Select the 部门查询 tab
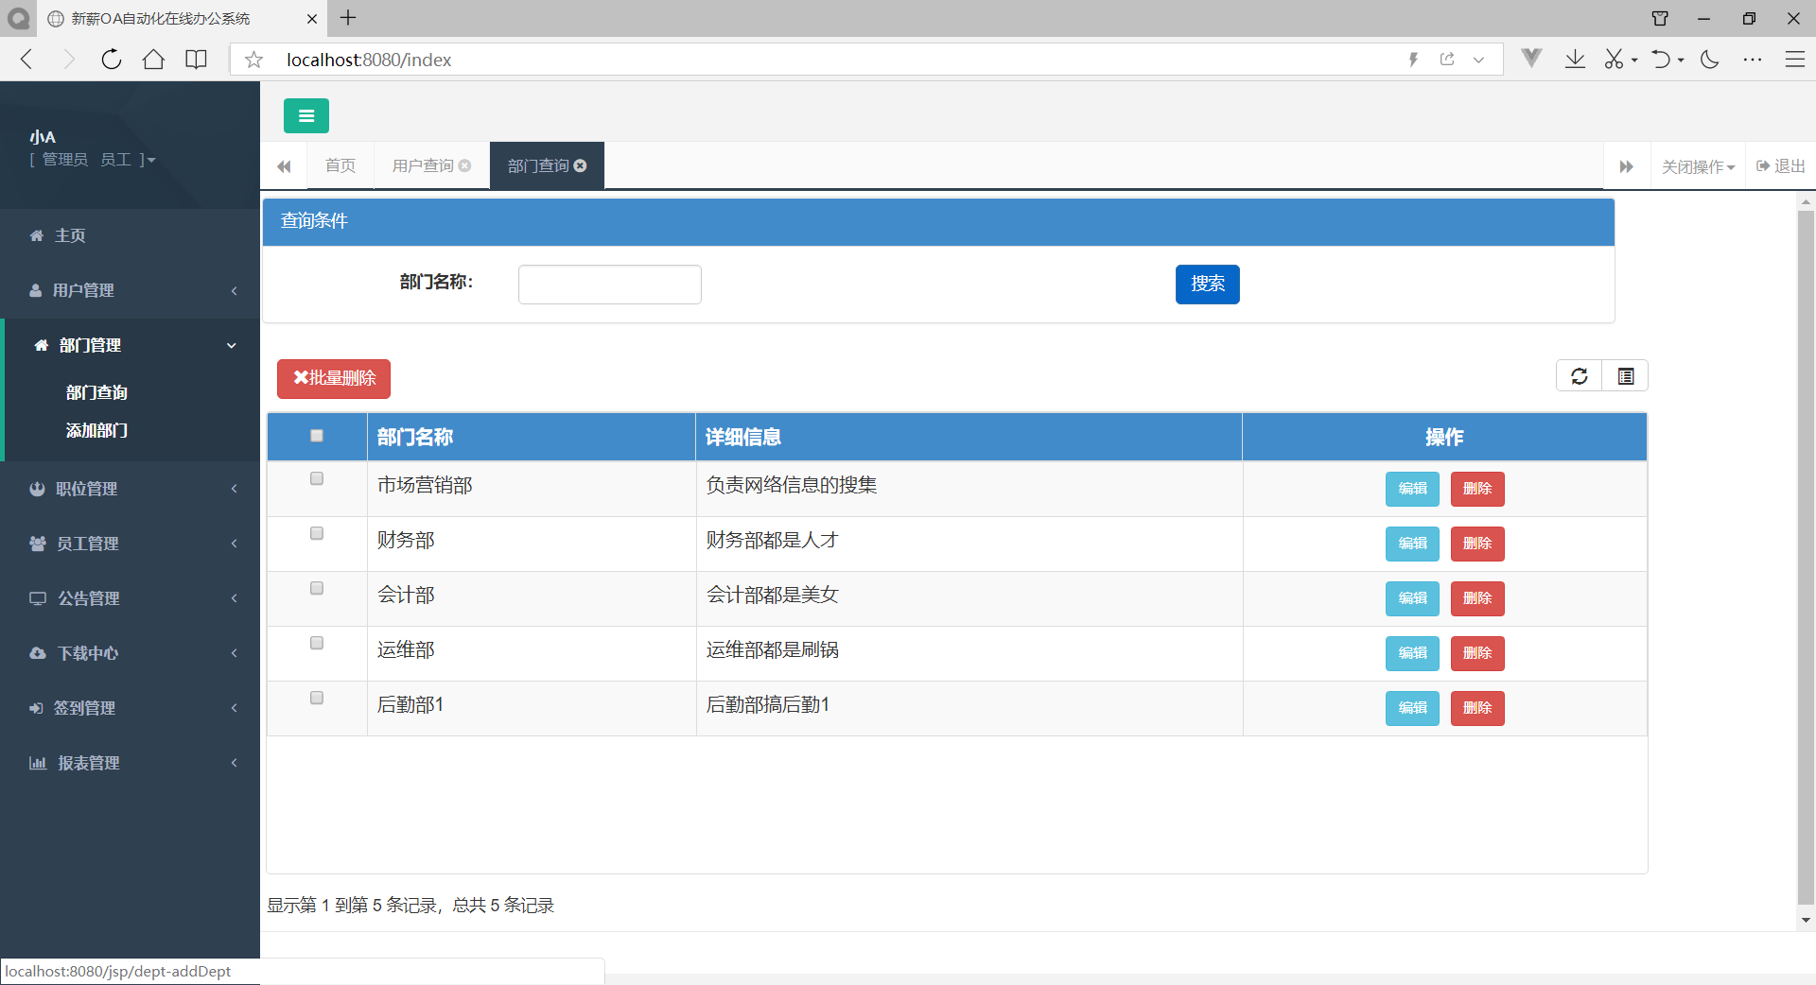The width and height of the screenshot is (1816, 985). coord(547,165)
